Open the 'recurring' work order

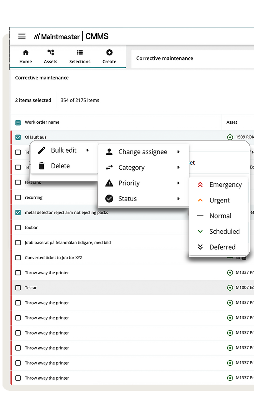[x=34, y=197]
